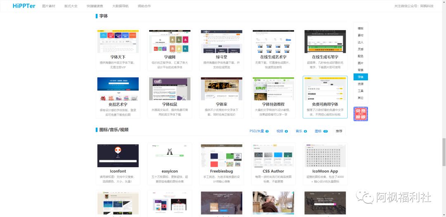Screen dimensions: 446x217
Task: Open the 在线生成毛笔字 thumbnail
Action: (x=325, y=42)
